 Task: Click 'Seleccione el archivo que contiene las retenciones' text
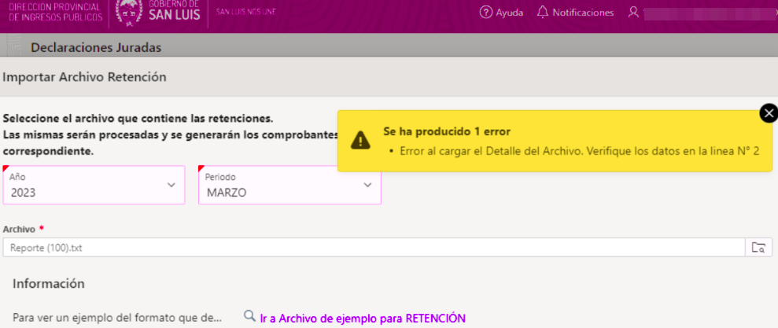coord(138,119)
